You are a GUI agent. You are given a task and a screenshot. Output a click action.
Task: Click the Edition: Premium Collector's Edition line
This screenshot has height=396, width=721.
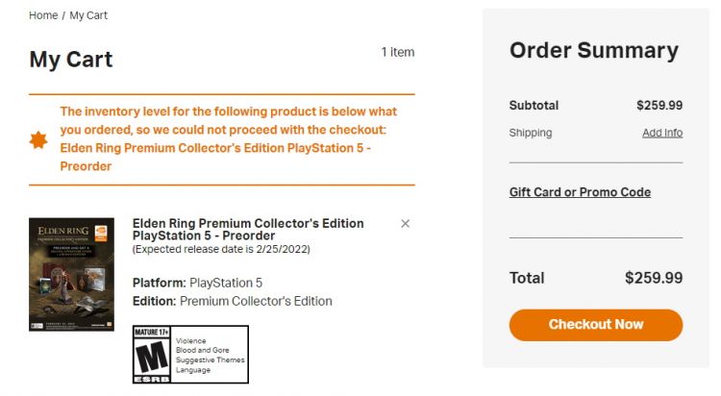(232, 301)
